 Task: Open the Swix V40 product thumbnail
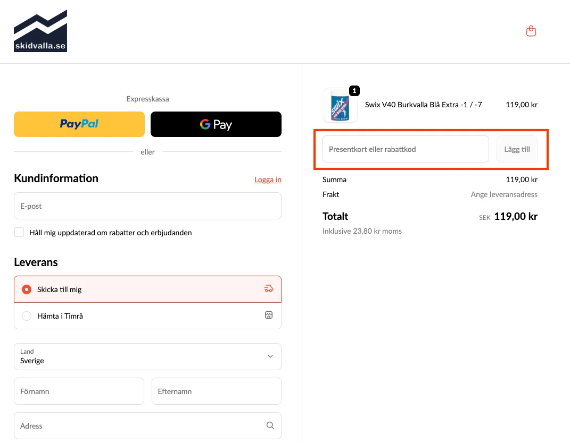point(340,105)
